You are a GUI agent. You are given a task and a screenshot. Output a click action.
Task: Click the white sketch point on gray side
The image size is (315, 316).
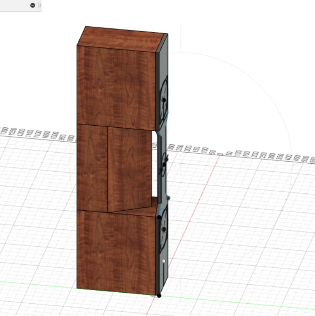(164, 261)
